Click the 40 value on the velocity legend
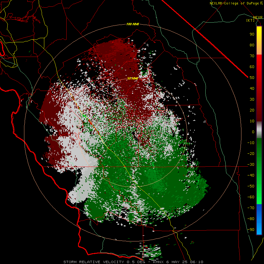 click(x=252, y=88)
